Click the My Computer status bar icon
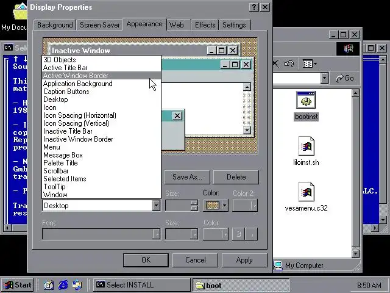Image resolution: width=390 pixels, height=293 pixels. (x=278, y=266)
